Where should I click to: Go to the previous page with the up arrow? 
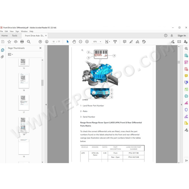click(40, 42)
